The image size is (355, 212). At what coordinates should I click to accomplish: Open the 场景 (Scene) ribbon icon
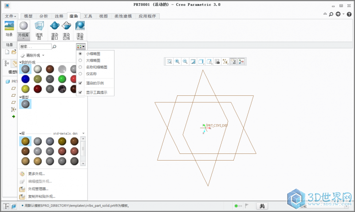click(9, 26)
